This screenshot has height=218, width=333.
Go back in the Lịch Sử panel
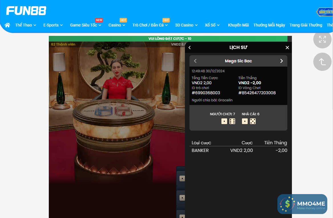tap(190, 48)
